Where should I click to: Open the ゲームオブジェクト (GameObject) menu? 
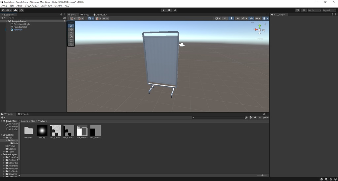32,6
